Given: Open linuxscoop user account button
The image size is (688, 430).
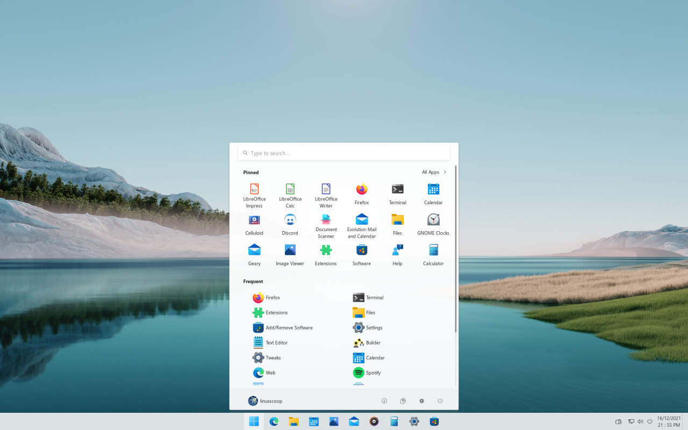Looking at the screenshot, I should (265, 401).
